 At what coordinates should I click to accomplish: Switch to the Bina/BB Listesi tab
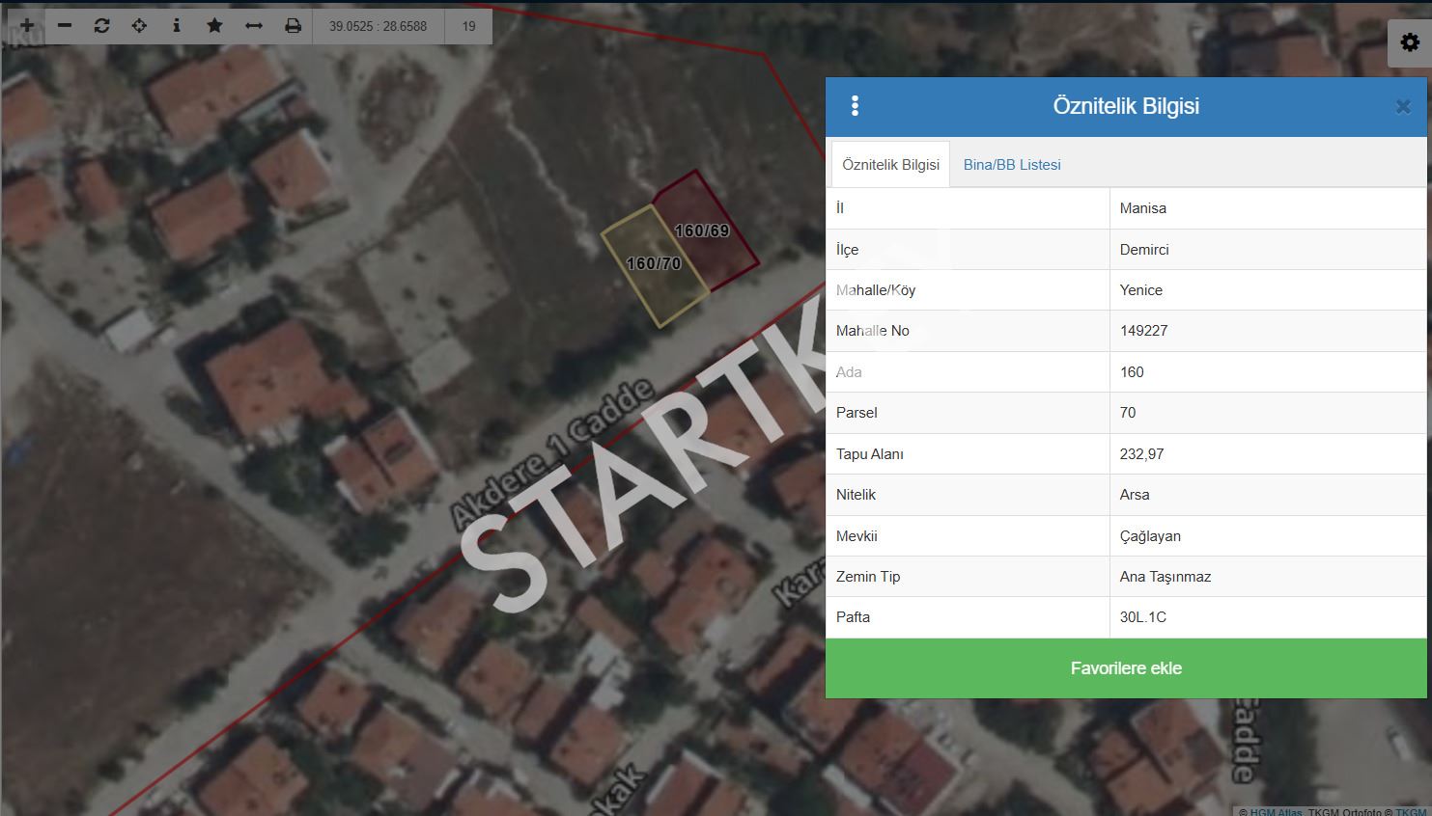pyautogui.click(x=1012, y=165)
